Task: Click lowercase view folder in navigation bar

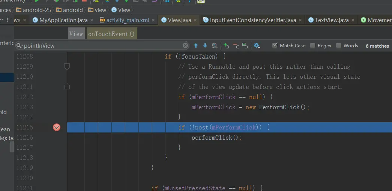Action: pos(97,10)
